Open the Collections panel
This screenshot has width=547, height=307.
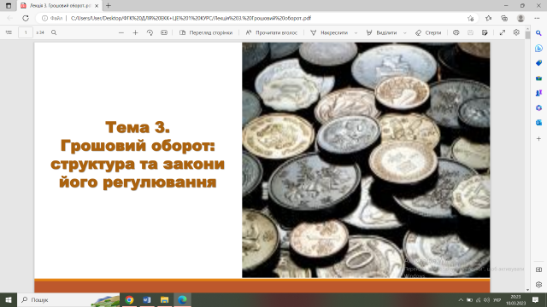point(504,18)
